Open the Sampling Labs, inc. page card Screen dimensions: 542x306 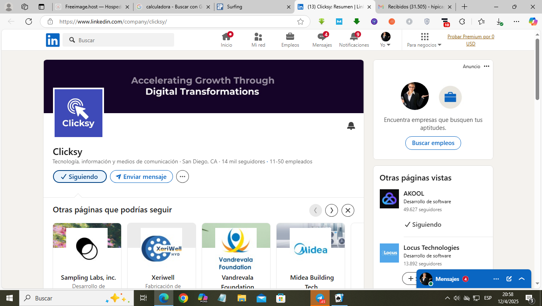pyautogui.click(x=87, y=256)
